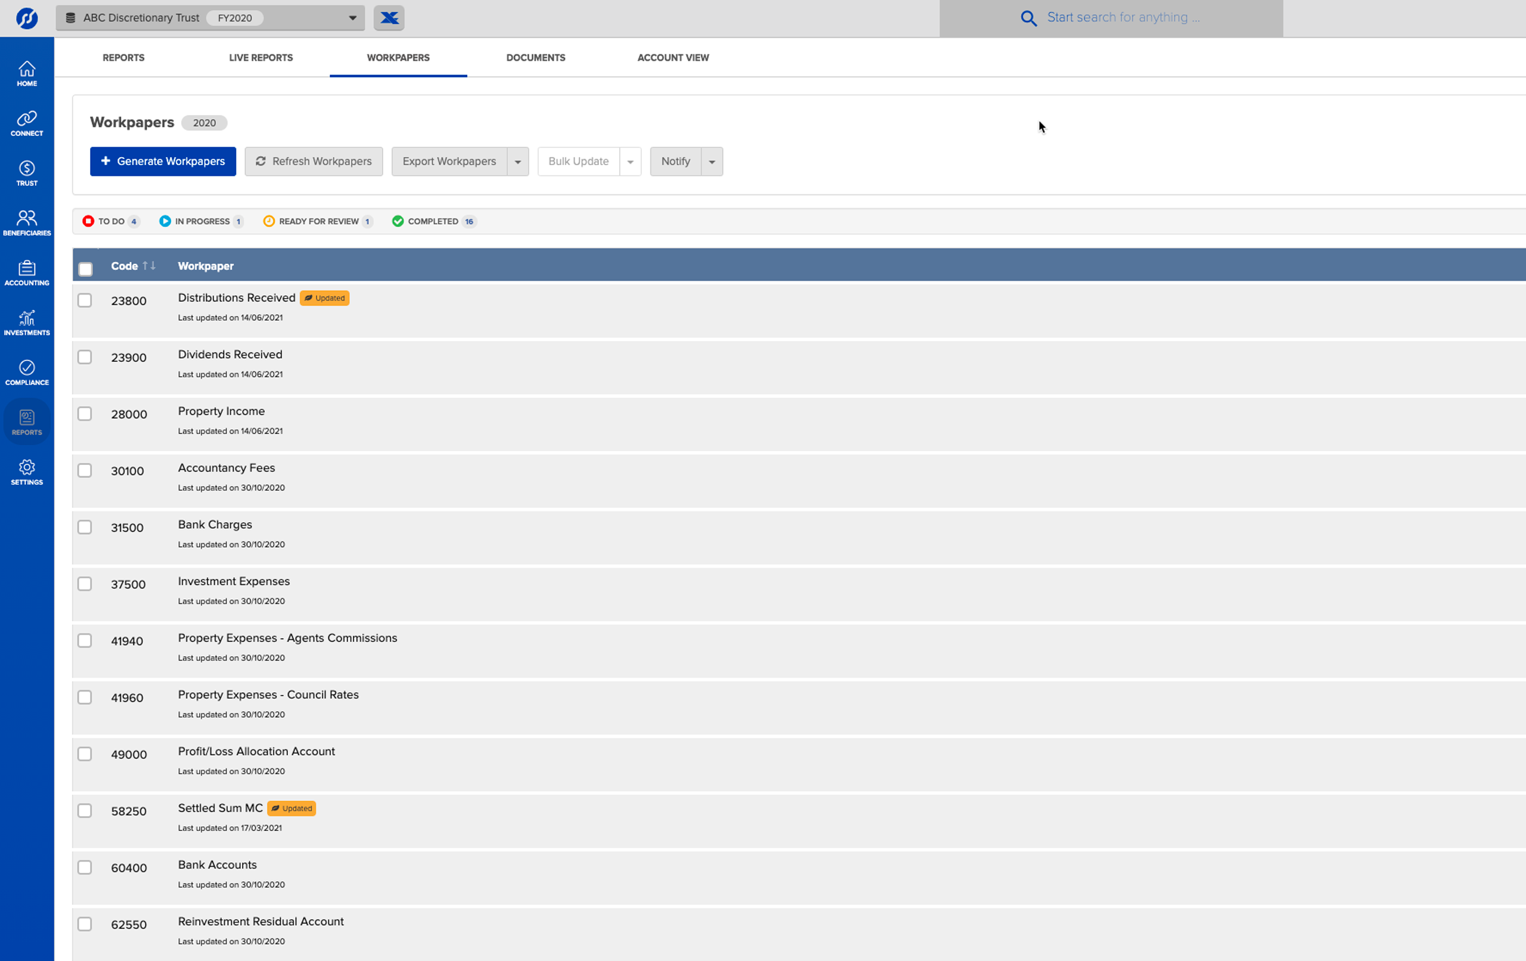Click the global search input field

pos(1122,18)
